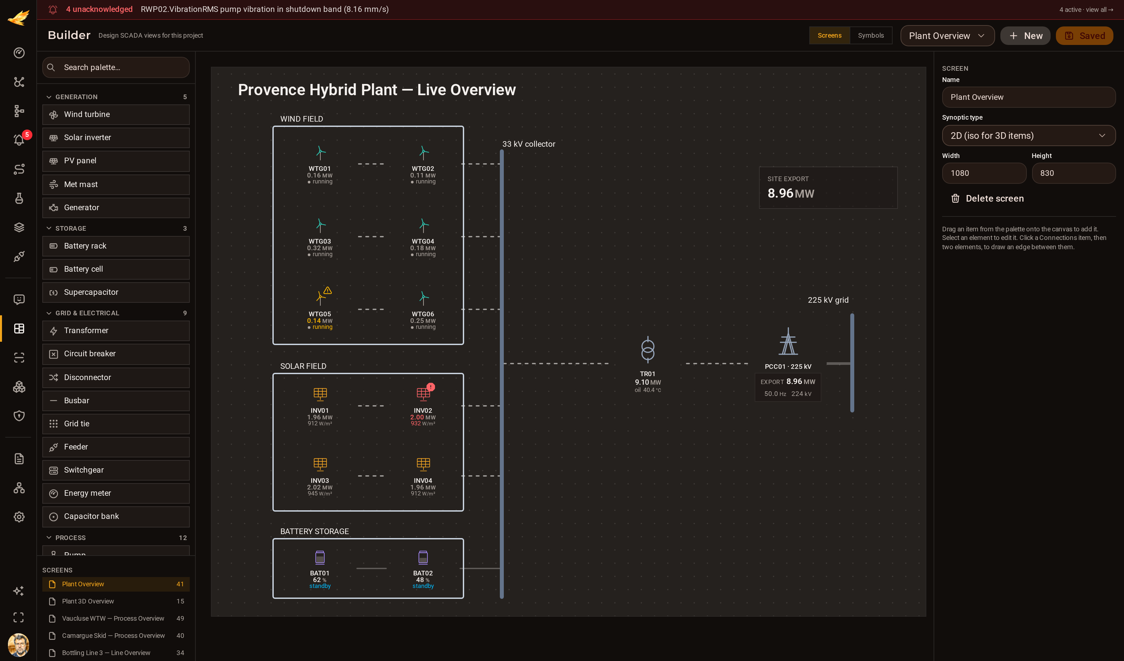Collapse the Process palette group

[116, 538]
